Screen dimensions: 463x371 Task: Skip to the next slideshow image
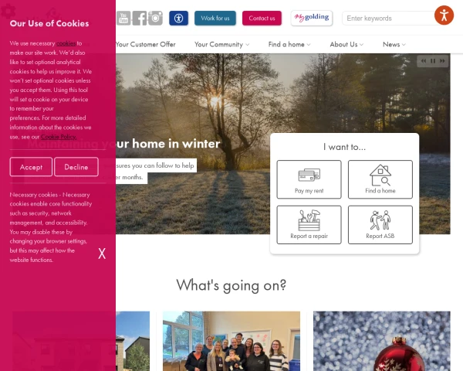[442, 61]
